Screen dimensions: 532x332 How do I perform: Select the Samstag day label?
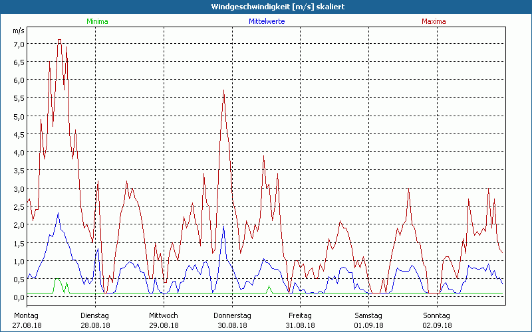tap(368, 315)
